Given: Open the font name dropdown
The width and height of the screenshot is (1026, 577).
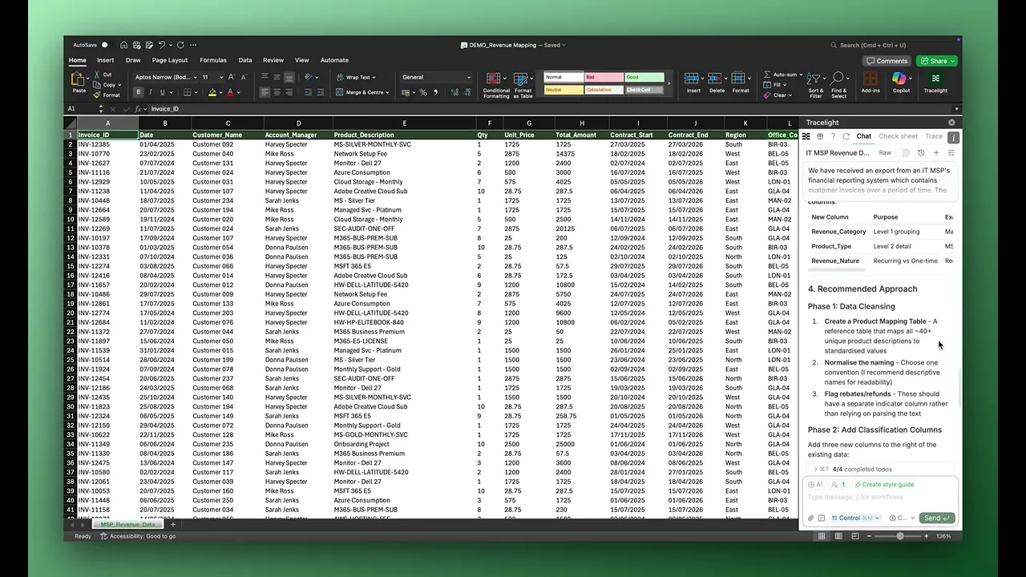Looking at the screenshot, I should [195, 77].
